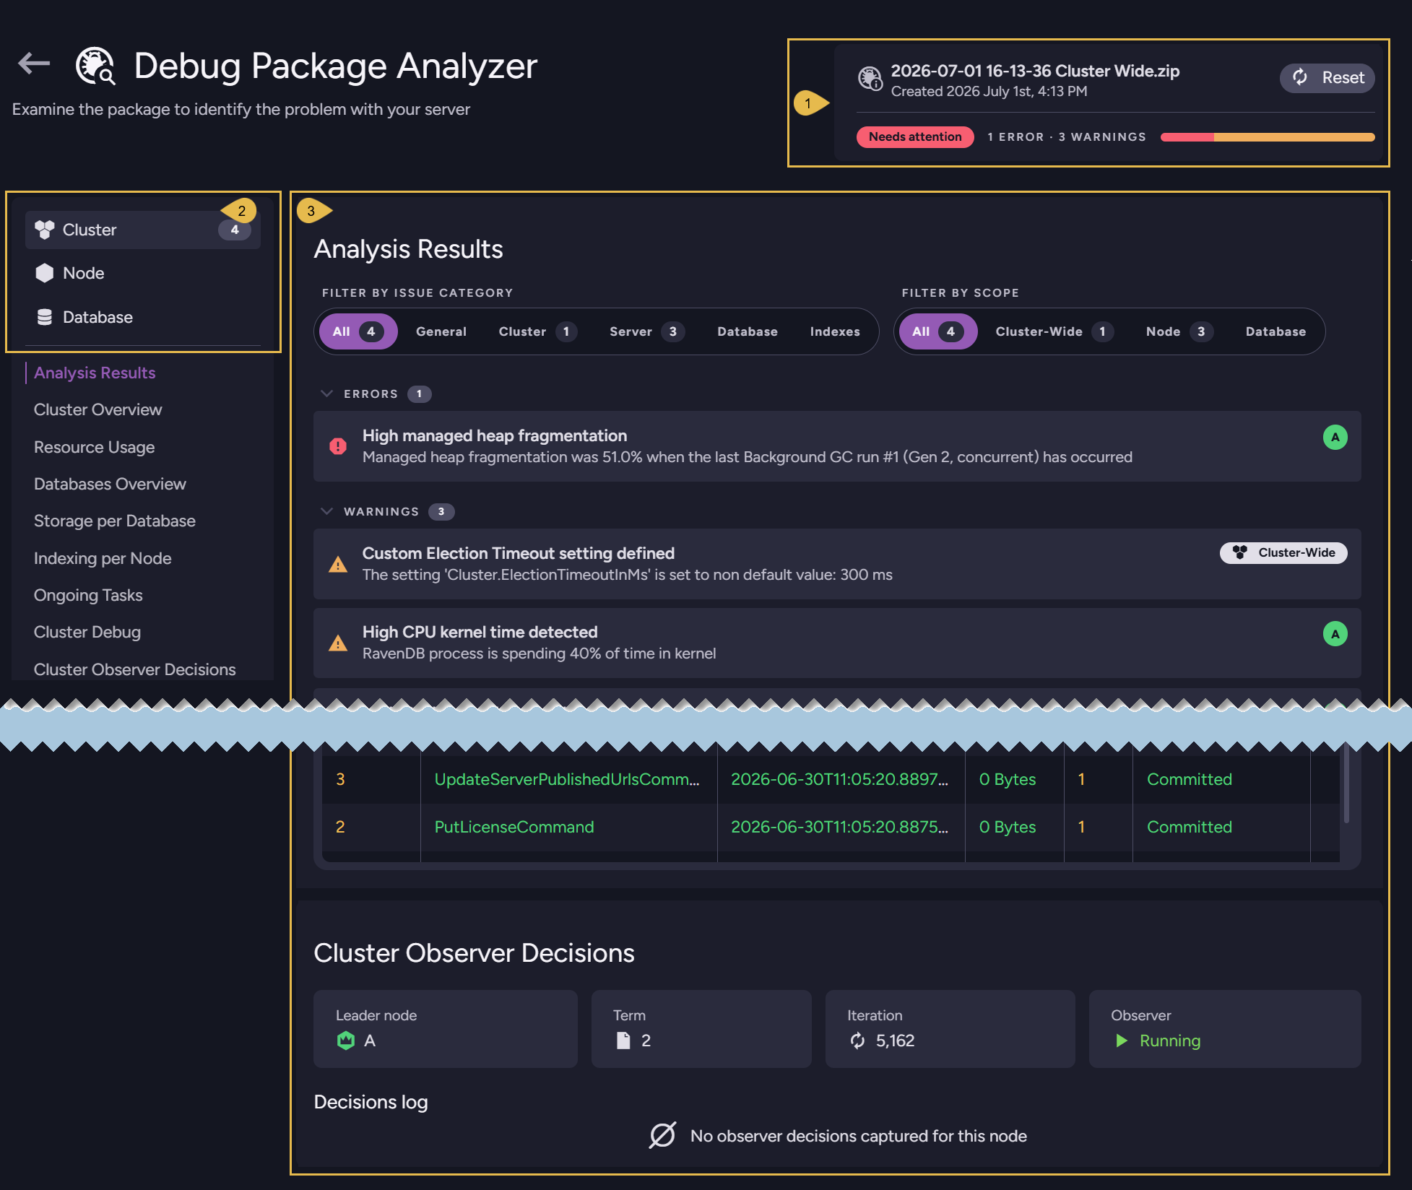
Task: Click the no observer decisions empty-set icon
Action: click(x=662, y=1135)
